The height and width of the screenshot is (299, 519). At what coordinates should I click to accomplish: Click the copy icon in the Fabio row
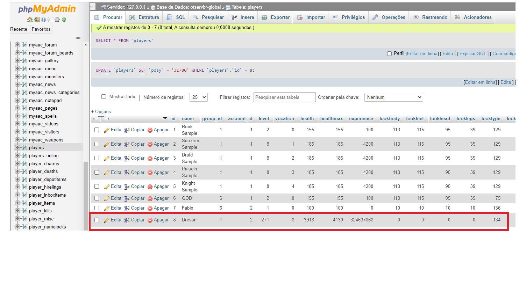tap(127, 208)
